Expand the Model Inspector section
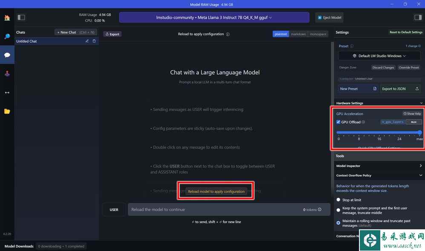Screen dimensions: 425x251 click(379, 166)
